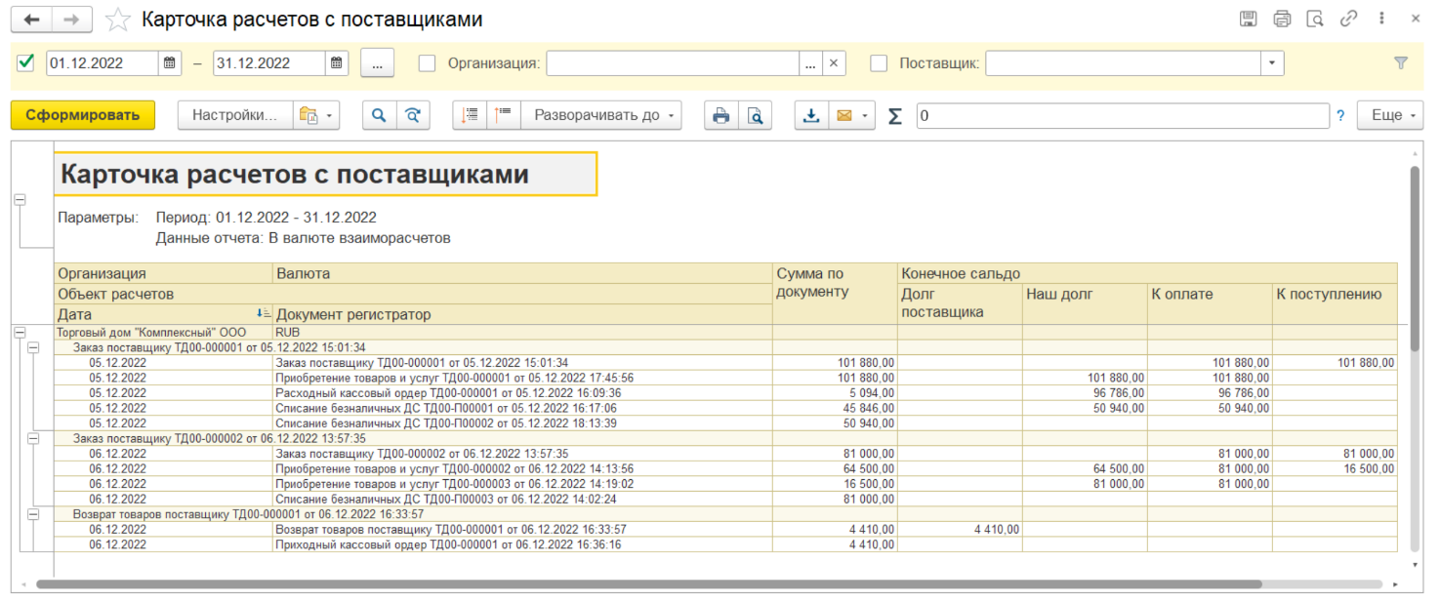Copy link using chain icon
1440x603 pixels.
click(x=1349, y=19)
